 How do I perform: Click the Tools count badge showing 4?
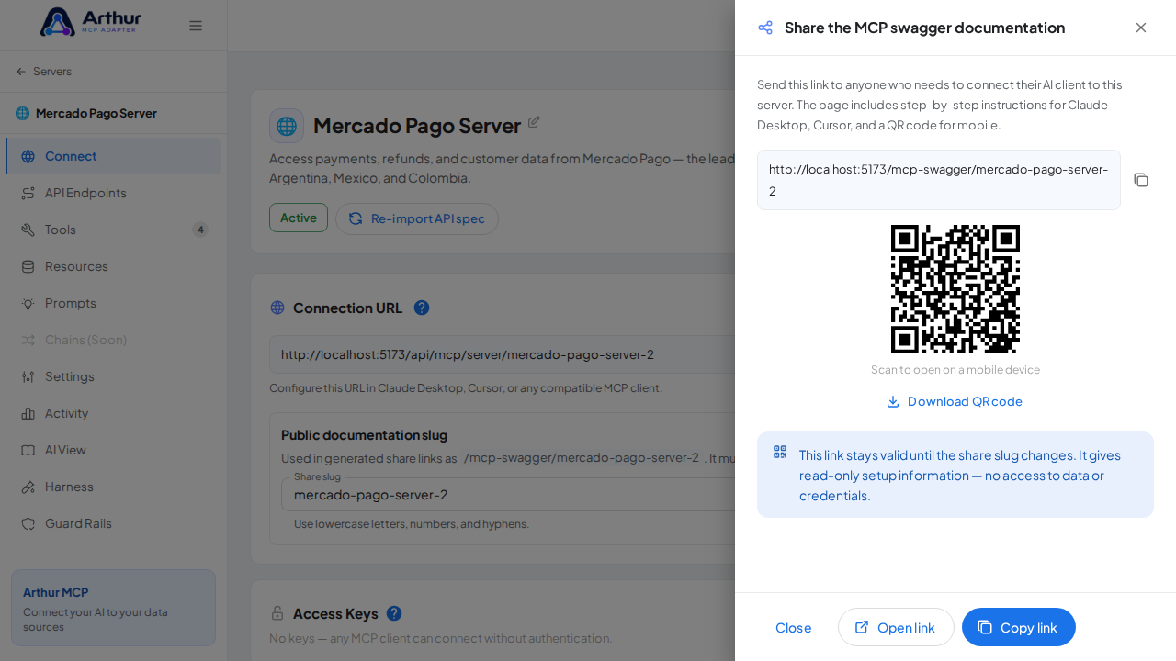coord(200,230)
